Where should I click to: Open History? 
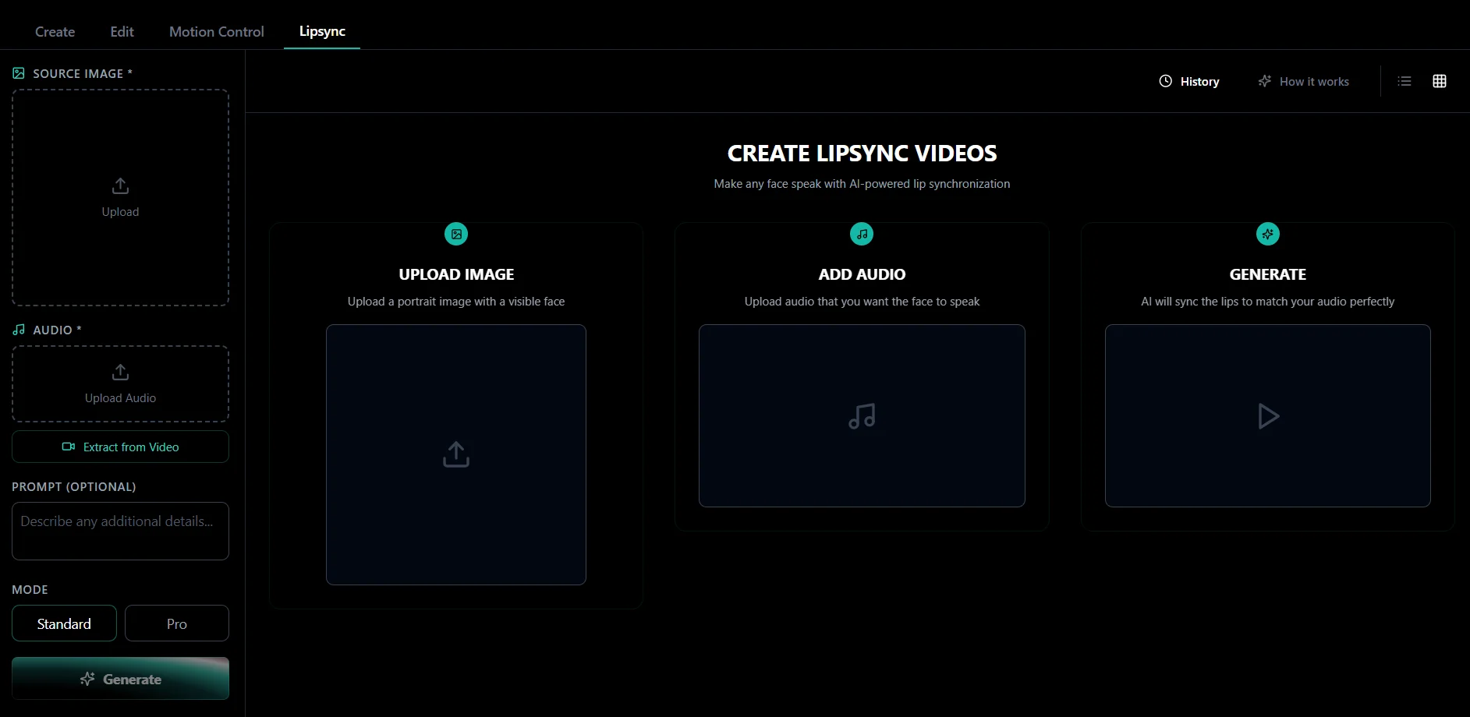(x=1188, y=81)
